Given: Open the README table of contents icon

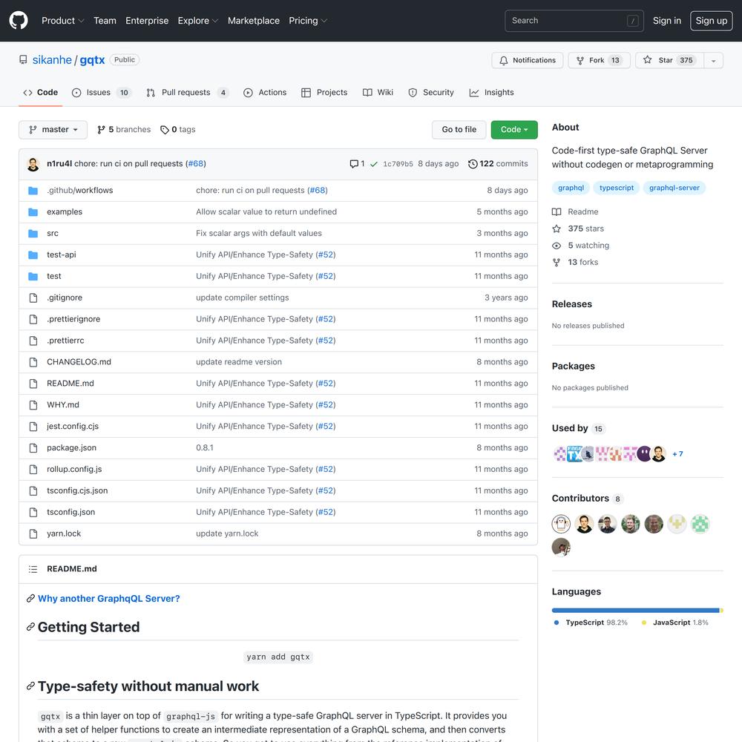Looking at the screenshot, I should point(33,569).
